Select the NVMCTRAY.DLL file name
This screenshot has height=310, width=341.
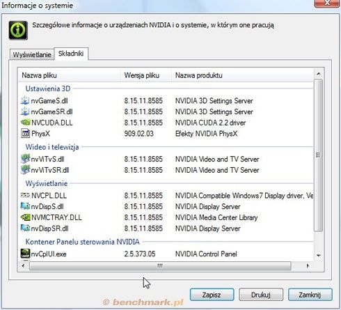tap(56, 217)
